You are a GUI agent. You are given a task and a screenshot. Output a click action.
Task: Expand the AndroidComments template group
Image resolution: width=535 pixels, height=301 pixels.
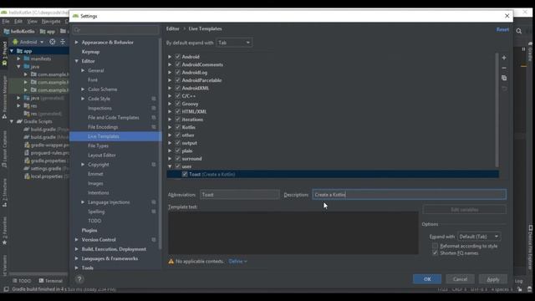click(x=170, y=64)
